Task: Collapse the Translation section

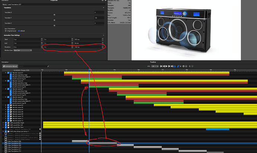Action: tap(104, 8)
